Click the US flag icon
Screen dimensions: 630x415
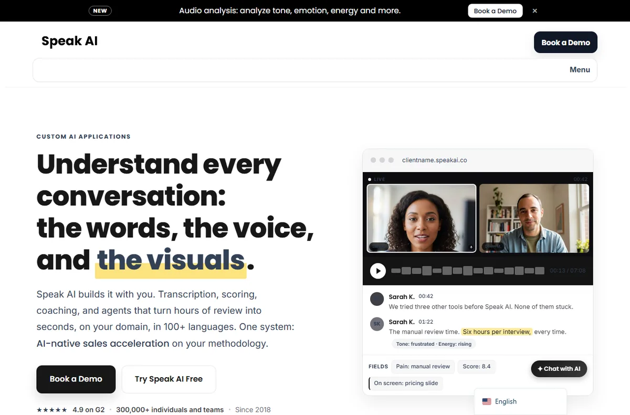pyautogui.click(x=487, y=401)
